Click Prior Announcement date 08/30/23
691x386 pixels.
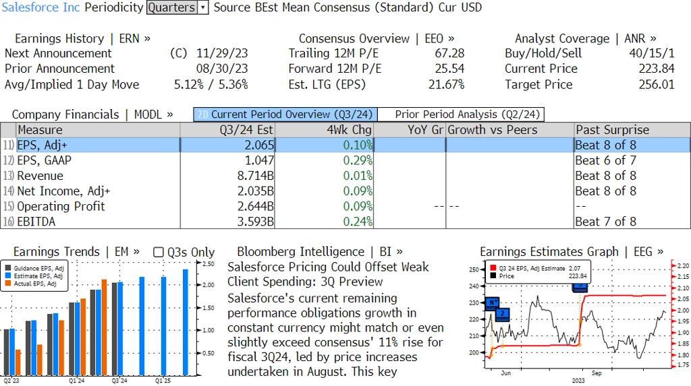pyautogui.click(x=222, y=69)
